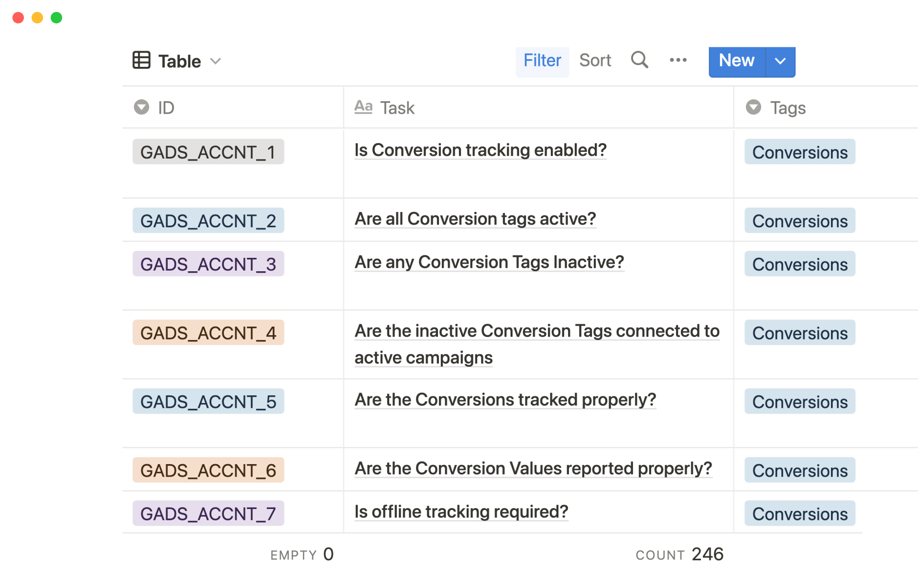Image resolution: width=918 pixels, height=573 pixels.
Task: Open the Sort menu
Action: 595,60
